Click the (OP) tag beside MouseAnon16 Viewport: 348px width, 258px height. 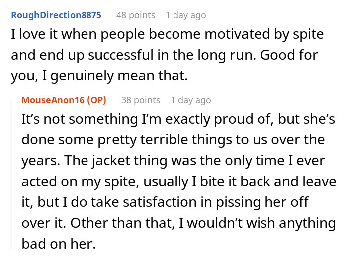click(96, 100)
